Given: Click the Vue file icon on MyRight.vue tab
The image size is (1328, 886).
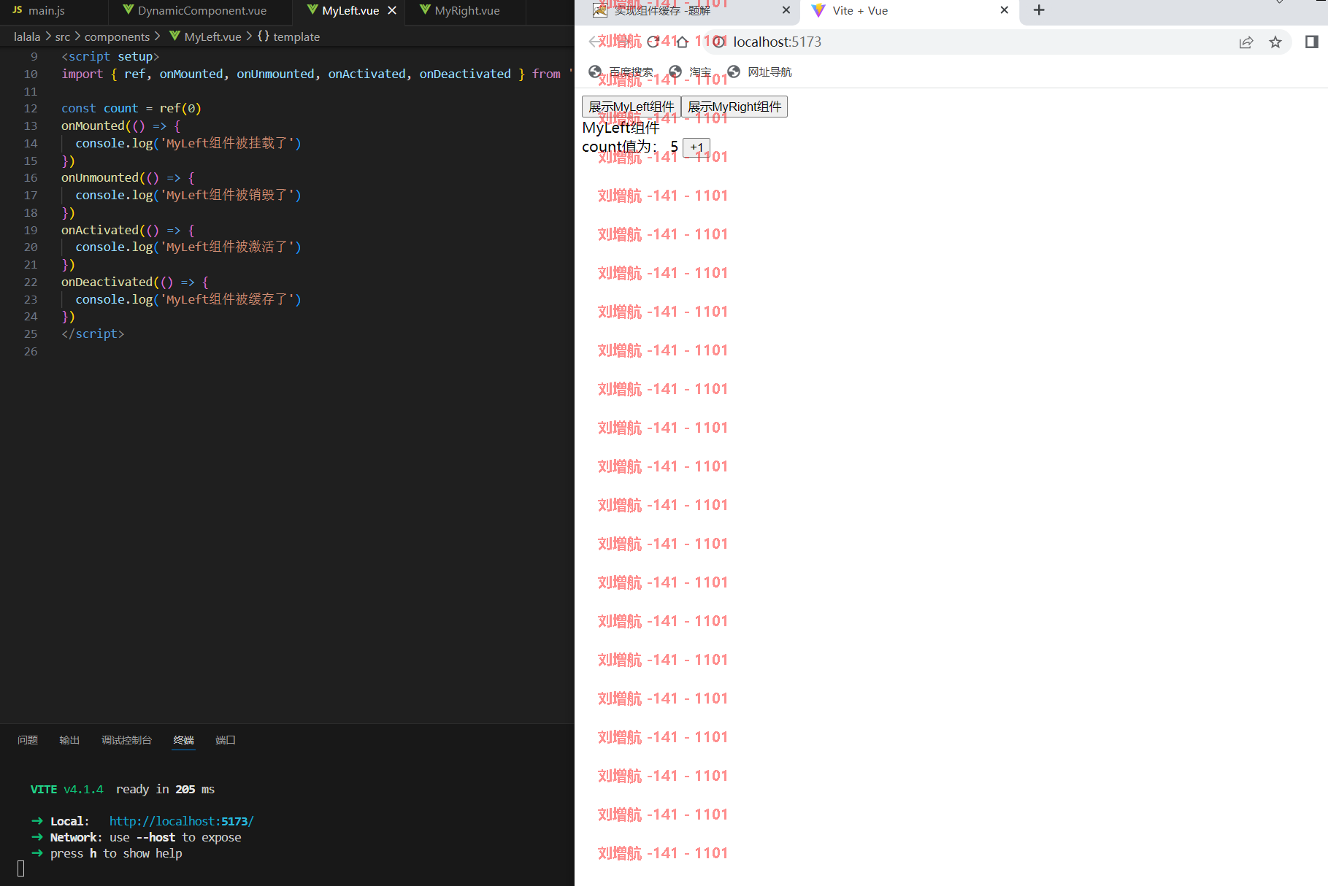Looking at the screenshot, I should (425, 10).
